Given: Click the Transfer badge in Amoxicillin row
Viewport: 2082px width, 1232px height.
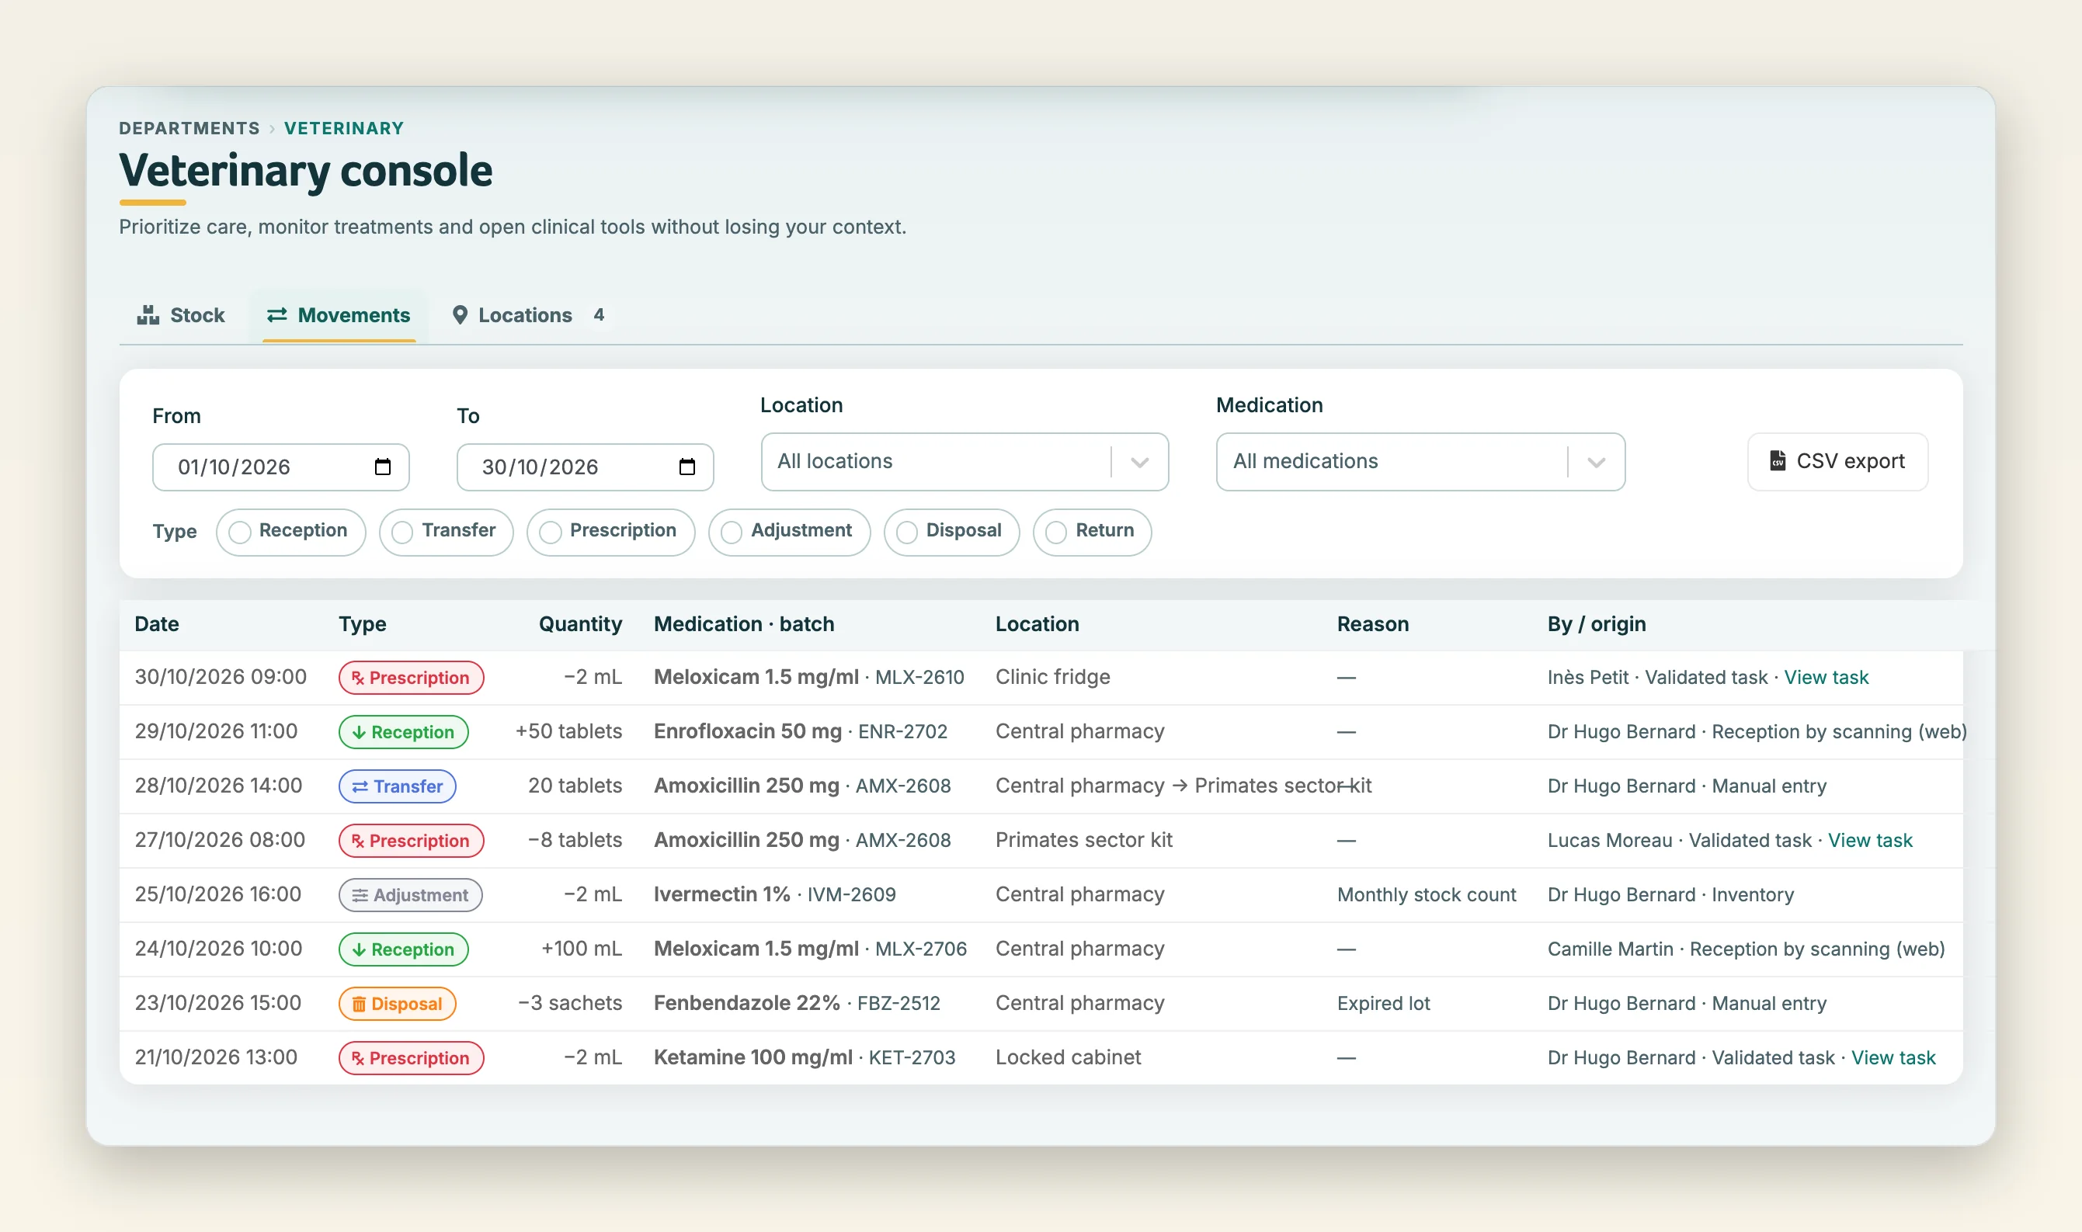Looking at the screenshot, I should coord(397,786).
